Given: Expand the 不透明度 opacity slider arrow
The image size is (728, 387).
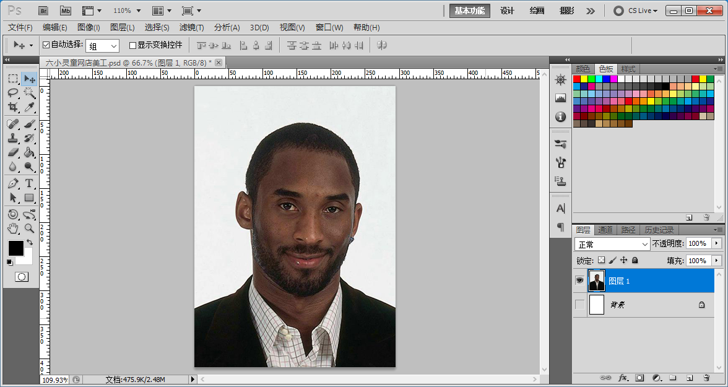Looking at the screenshot, I should pos(717,244).
